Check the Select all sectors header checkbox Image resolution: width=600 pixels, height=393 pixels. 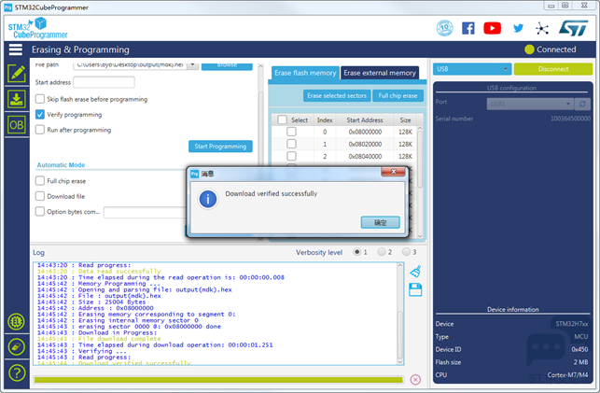[283, 119]
